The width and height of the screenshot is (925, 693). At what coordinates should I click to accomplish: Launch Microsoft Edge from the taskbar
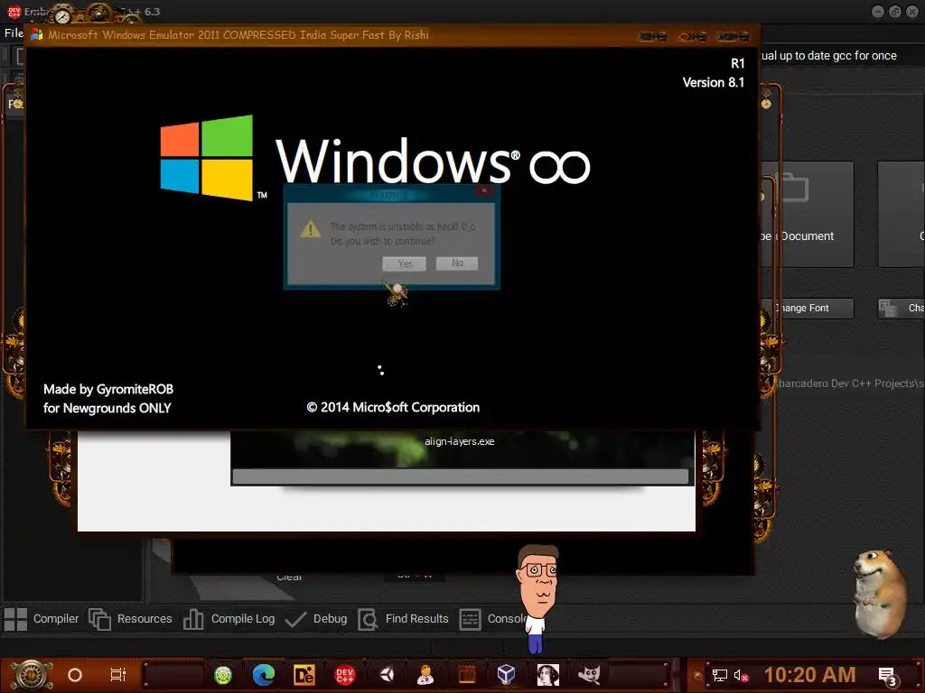click(x=264, y=675)
